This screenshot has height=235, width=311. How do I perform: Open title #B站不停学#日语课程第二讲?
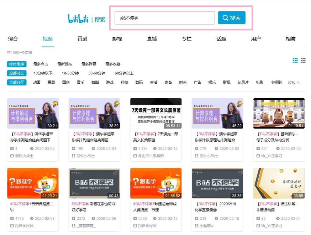32,207
